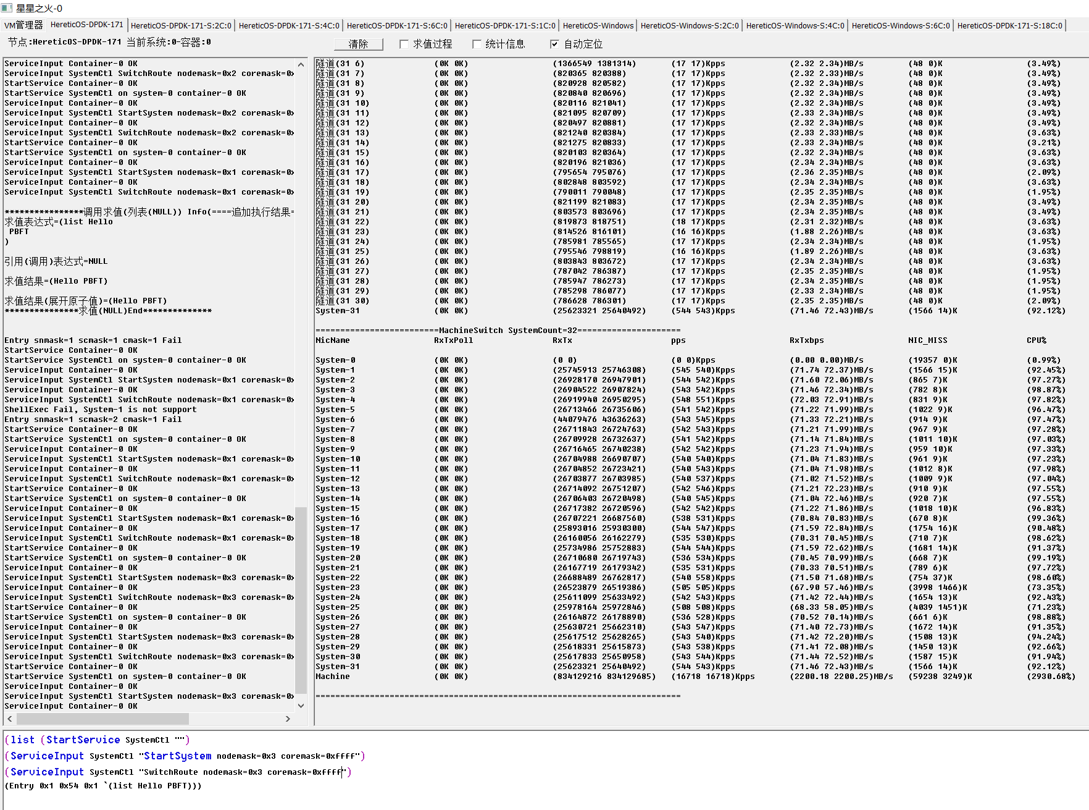This screenshot has height=810, width=1089.
Task: Click the log panel scroll-up arrow
Action: point(301,64)
